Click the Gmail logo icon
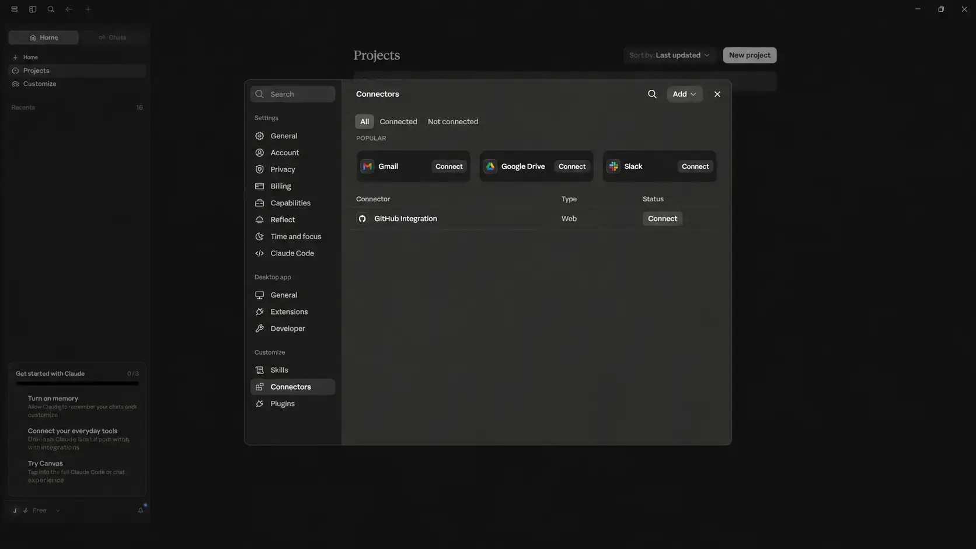The height and width of the screenshot is (549, 976). [367, 166]
